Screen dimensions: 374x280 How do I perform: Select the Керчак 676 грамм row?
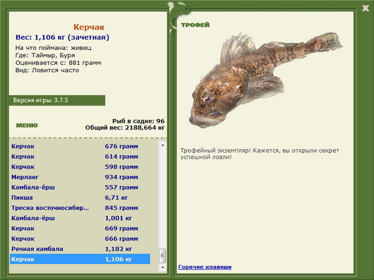(80, 146)
